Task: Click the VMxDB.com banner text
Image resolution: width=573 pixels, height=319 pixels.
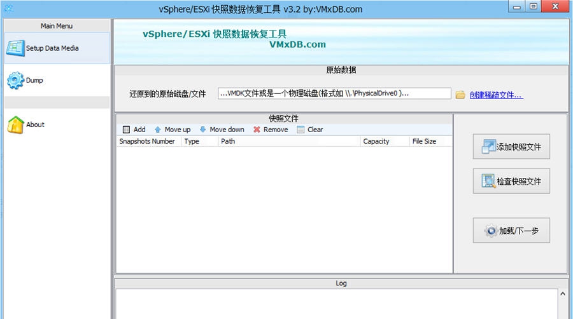Action: pos(297,44)
